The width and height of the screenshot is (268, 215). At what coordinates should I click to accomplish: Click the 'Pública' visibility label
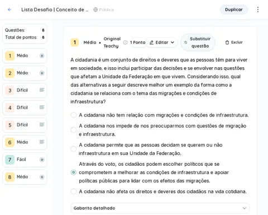(106, 10)
